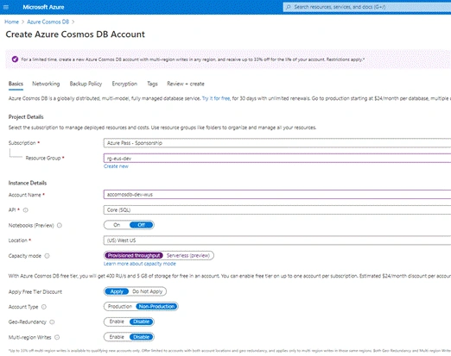Select Serverless (preview) capacity mode
The width and height of the screenshot is (451, 356).
188,255
